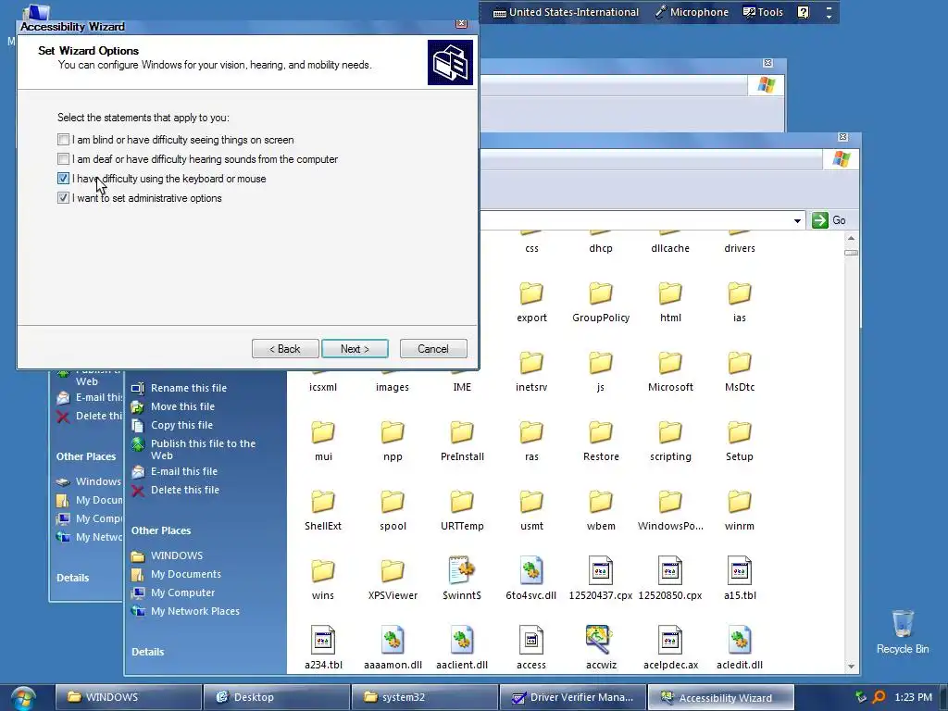
Task: Select the mui folder
Action: 323,442
